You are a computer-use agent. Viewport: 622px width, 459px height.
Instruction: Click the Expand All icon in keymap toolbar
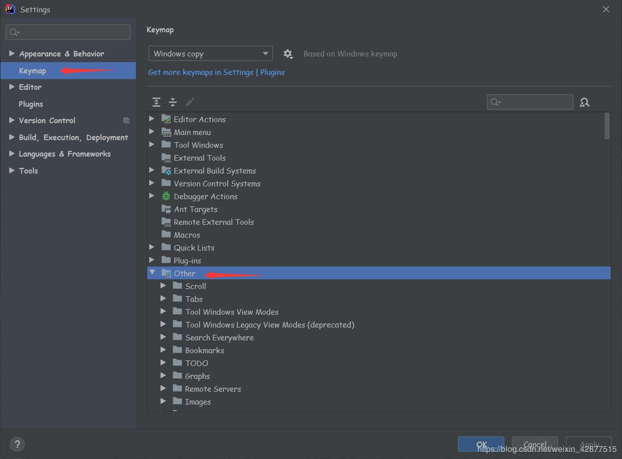[x=156, y=102]
